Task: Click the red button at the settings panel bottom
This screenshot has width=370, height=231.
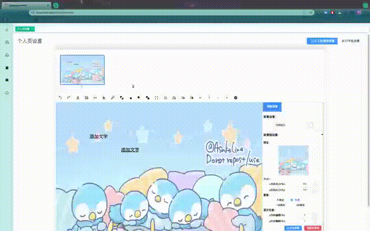Action: (313, 228)
